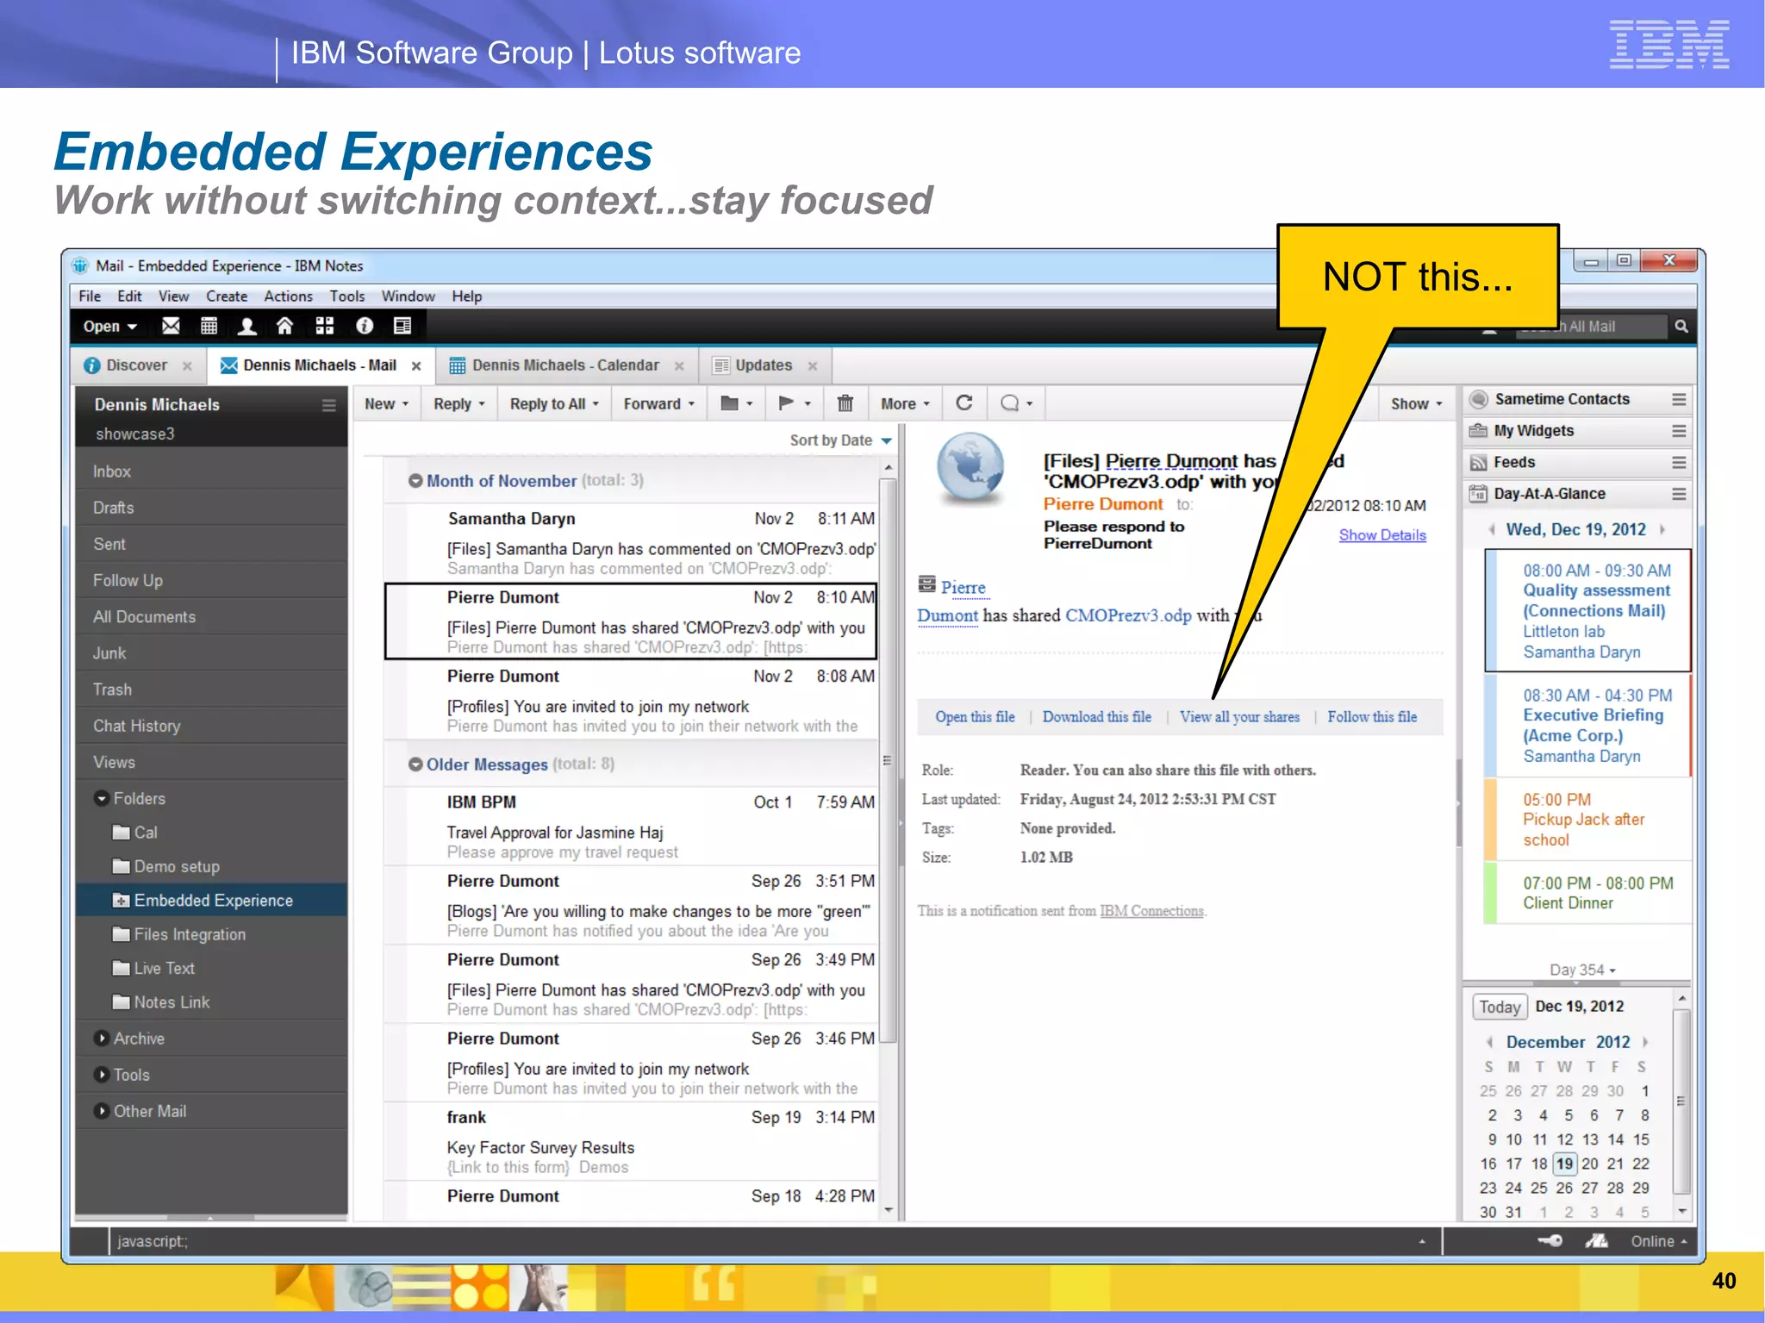This screenshot has height=1323, width=1765.
Task: Open the Create menu
Action: tap(227, 296)
